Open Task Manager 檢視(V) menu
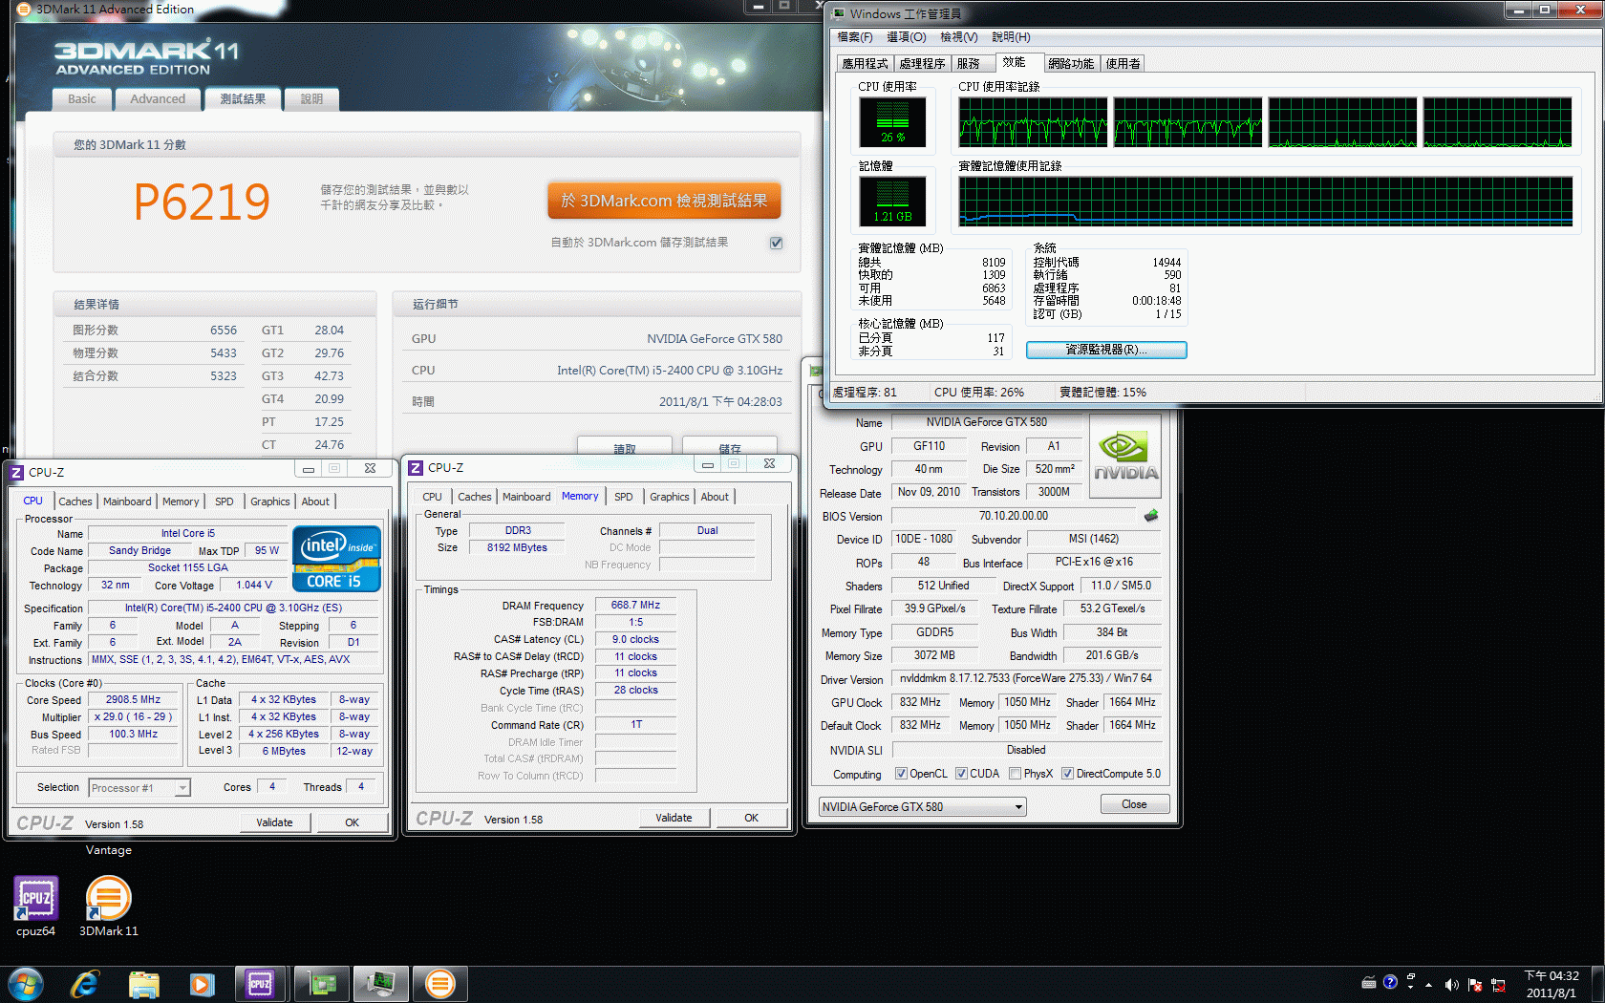 coord(958,37)
